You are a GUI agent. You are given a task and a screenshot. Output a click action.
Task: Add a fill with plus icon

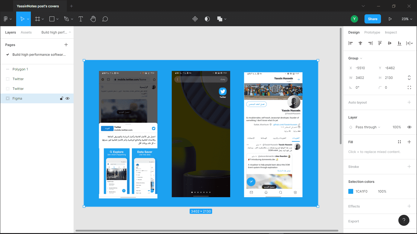tap(409, 142)
